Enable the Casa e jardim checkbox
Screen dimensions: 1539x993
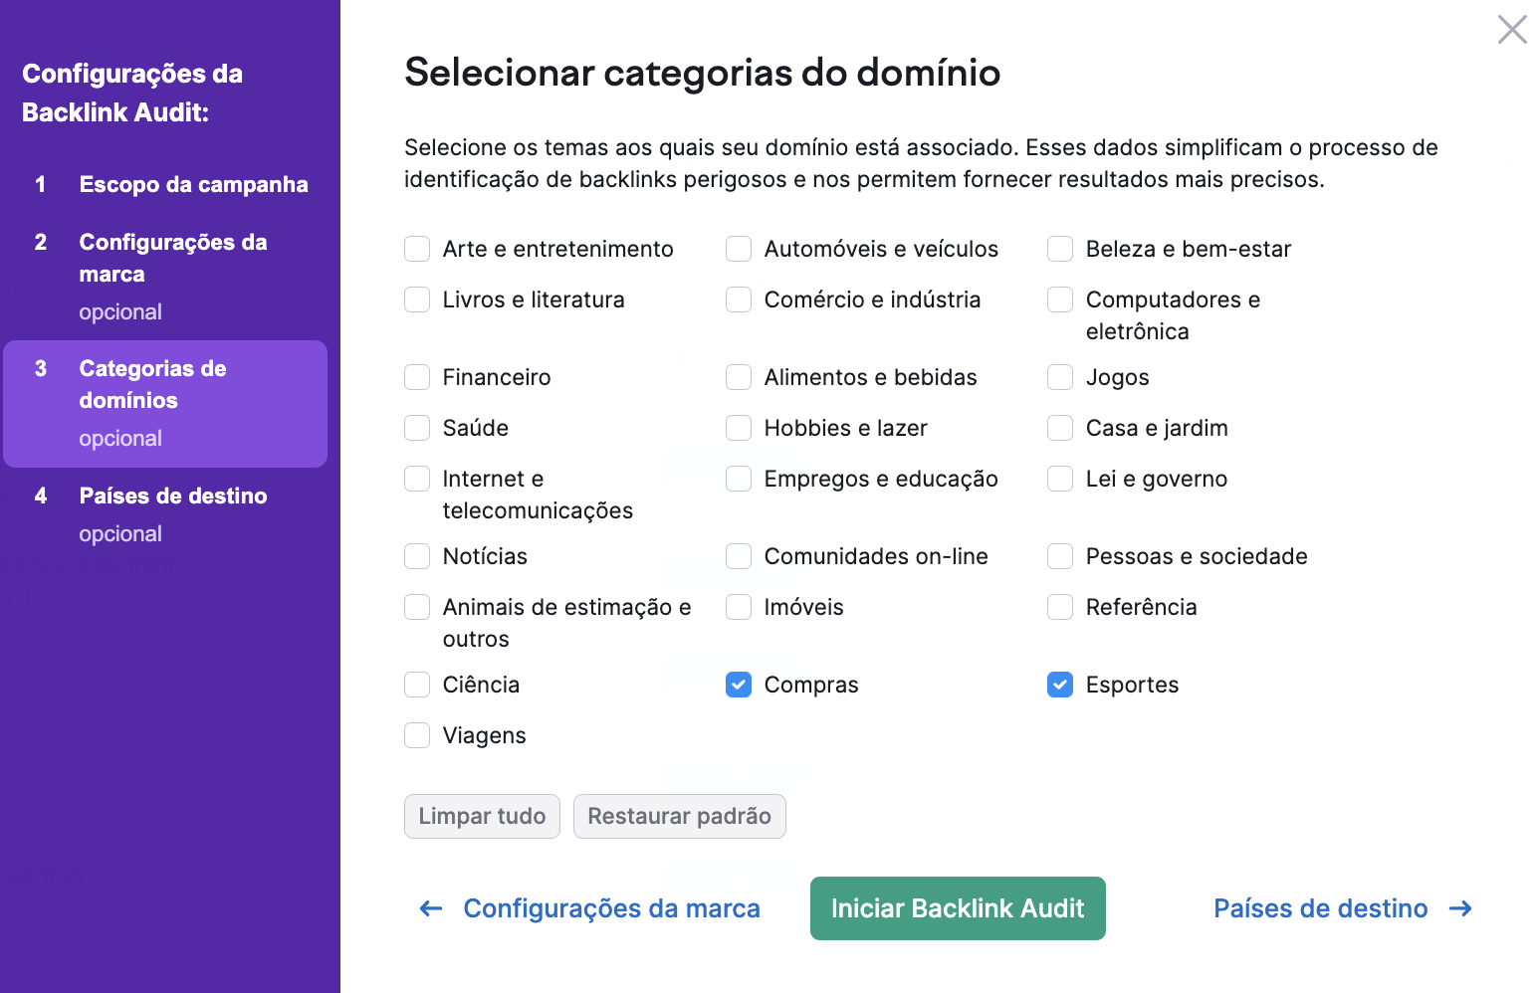click(x=1060, y=428)
